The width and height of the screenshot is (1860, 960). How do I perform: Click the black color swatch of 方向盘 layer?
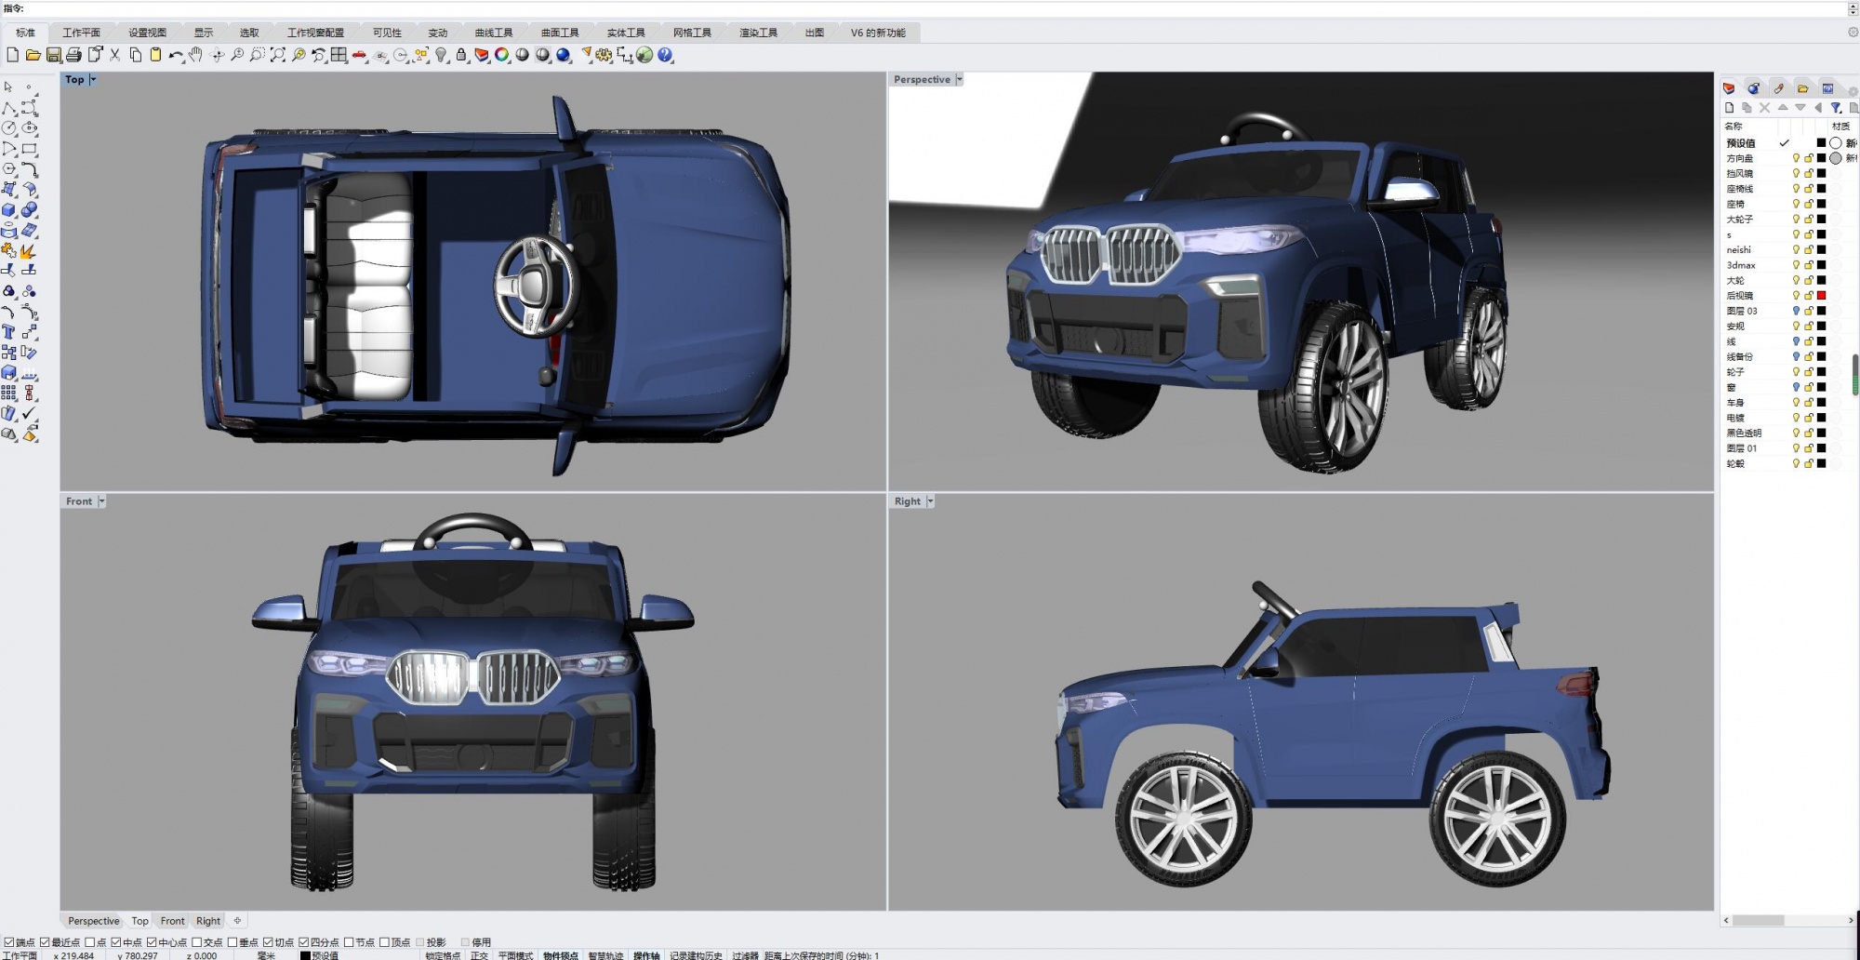click(x=1821, y=158)
